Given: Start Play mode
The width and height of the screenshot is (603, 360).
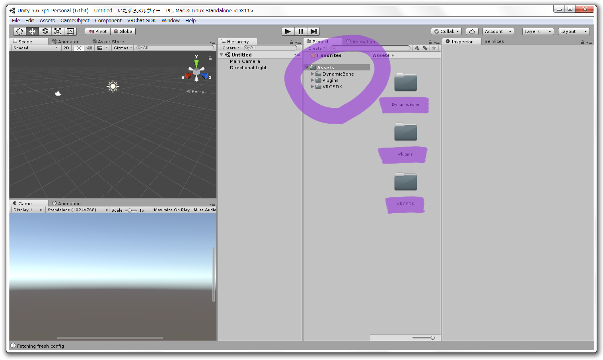Looking at the screenshot, I should point(288,31).
